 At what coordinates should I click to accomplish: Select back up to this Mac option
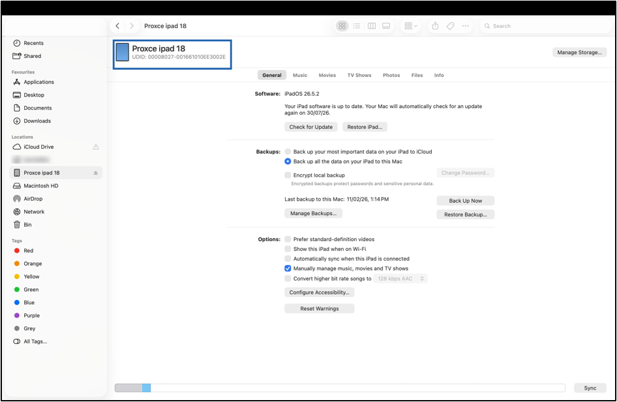click(x=288, y=162)
